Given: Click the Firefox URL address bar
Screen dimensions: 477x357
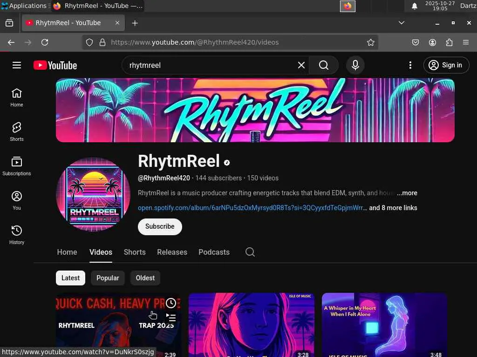Looking at the screenshot, I should [x=230, y=42].
